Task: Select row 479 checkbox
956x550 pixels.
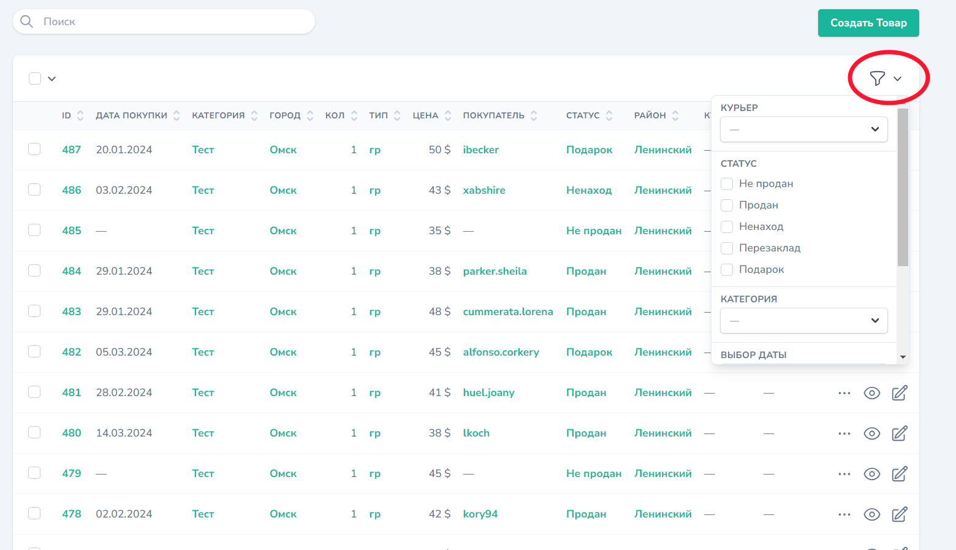Action: 34,473
